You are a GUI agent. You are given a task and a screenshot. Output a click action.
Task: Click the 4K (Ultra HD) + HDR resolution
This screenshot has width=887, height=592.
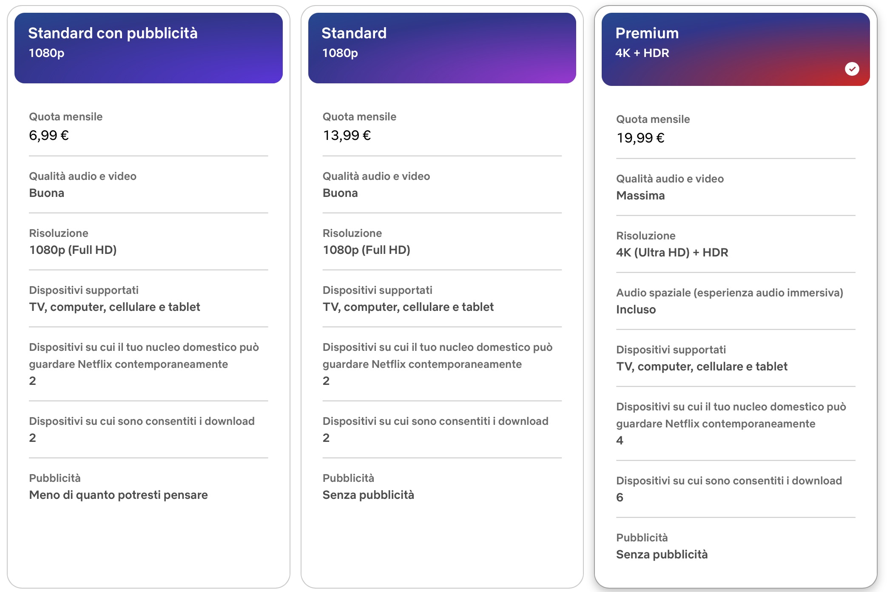[672, 253]
